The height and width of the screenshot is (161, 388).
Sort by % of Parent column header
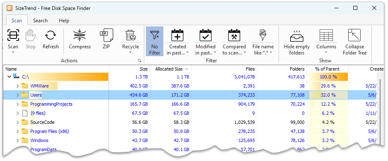tap(327, 69)
